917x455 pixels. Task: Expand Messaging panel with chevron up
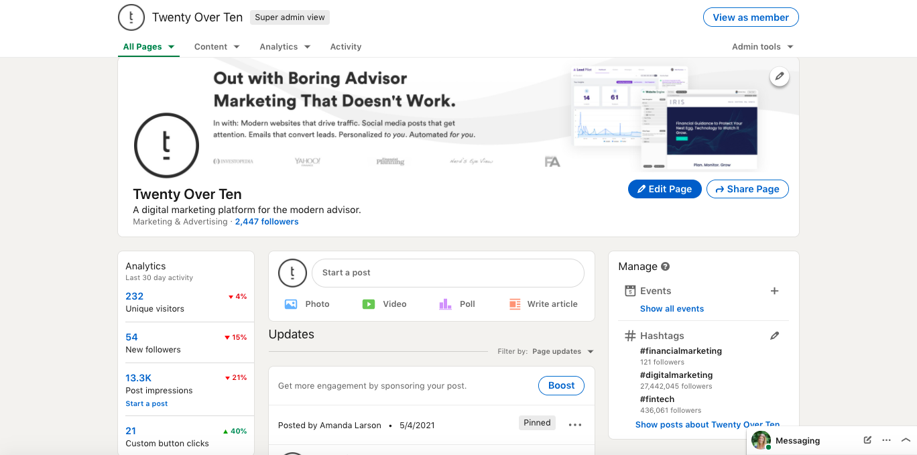coord(906,440)
